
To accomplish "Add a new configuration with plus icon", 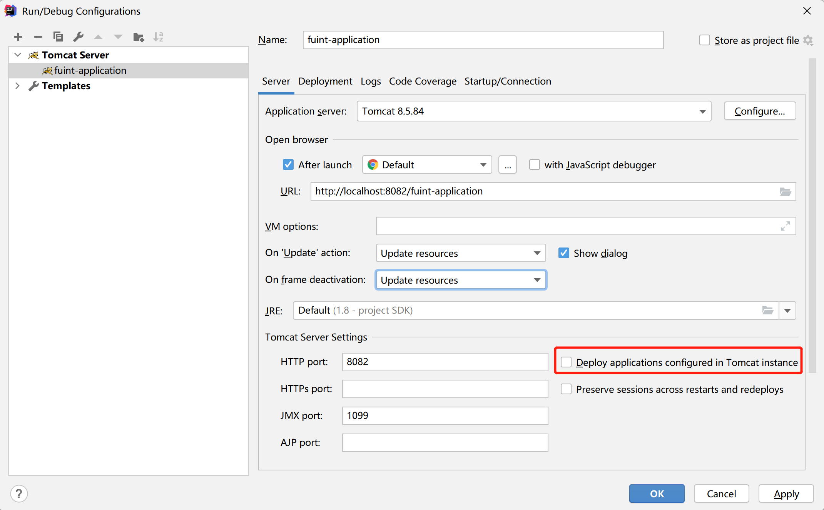I will [18, 37].
